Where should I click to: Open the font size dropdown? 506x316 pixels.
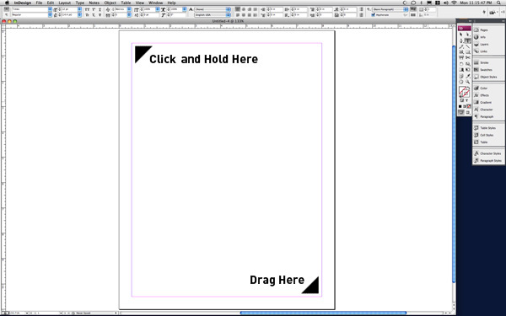(79, 9)
